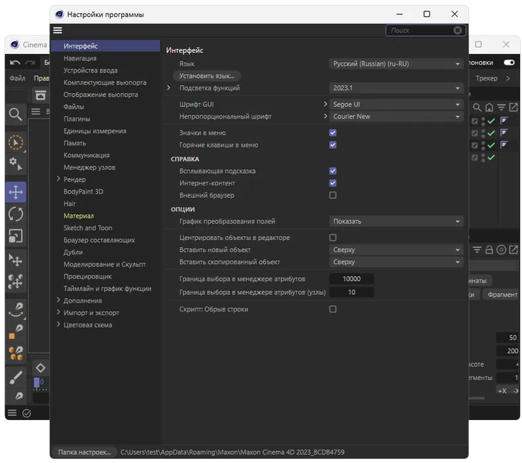
Task: Click lock icon in attribute manager
Action: tap(489, 249)
